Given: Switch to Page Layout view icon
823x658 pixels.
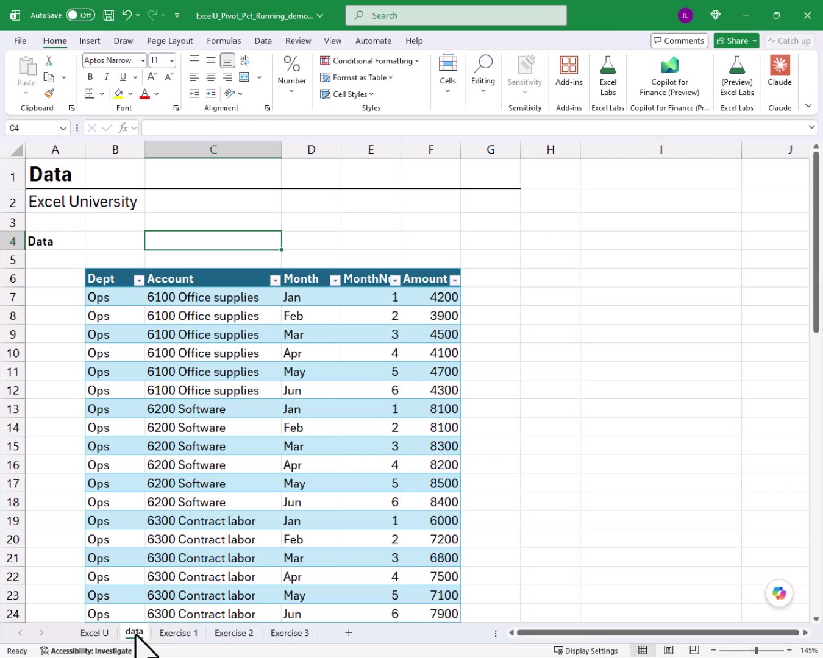Looking at the screenshot, I should click(x=669, y=650).
